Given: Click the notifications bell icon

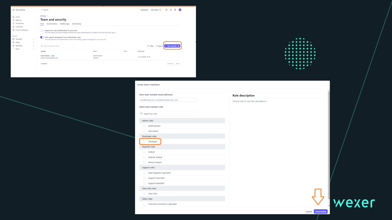Looking at the screenshot, I should pyautogui.click(x=171, y=10).
